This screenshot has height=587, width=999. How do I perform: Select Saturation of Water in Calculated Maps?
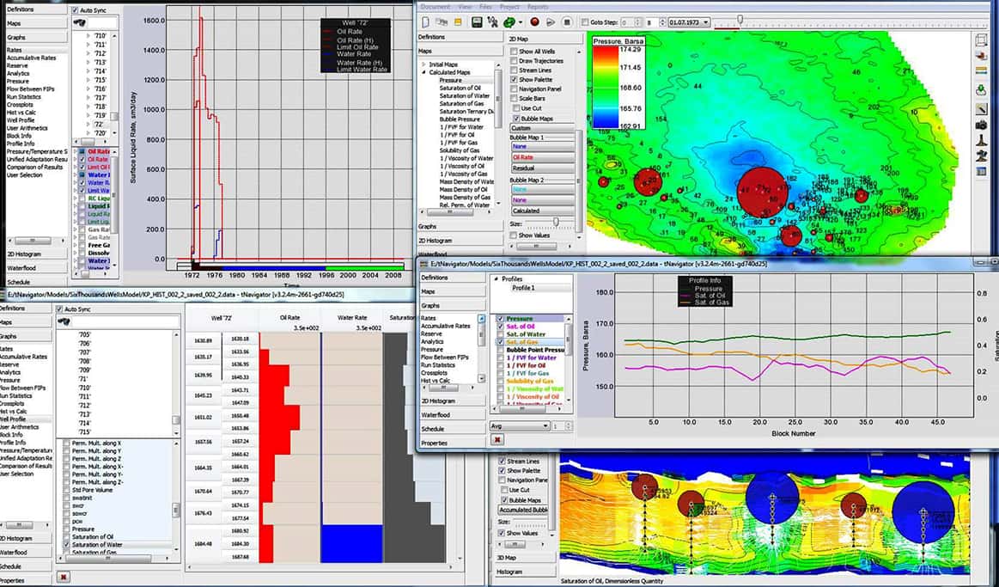465,95
